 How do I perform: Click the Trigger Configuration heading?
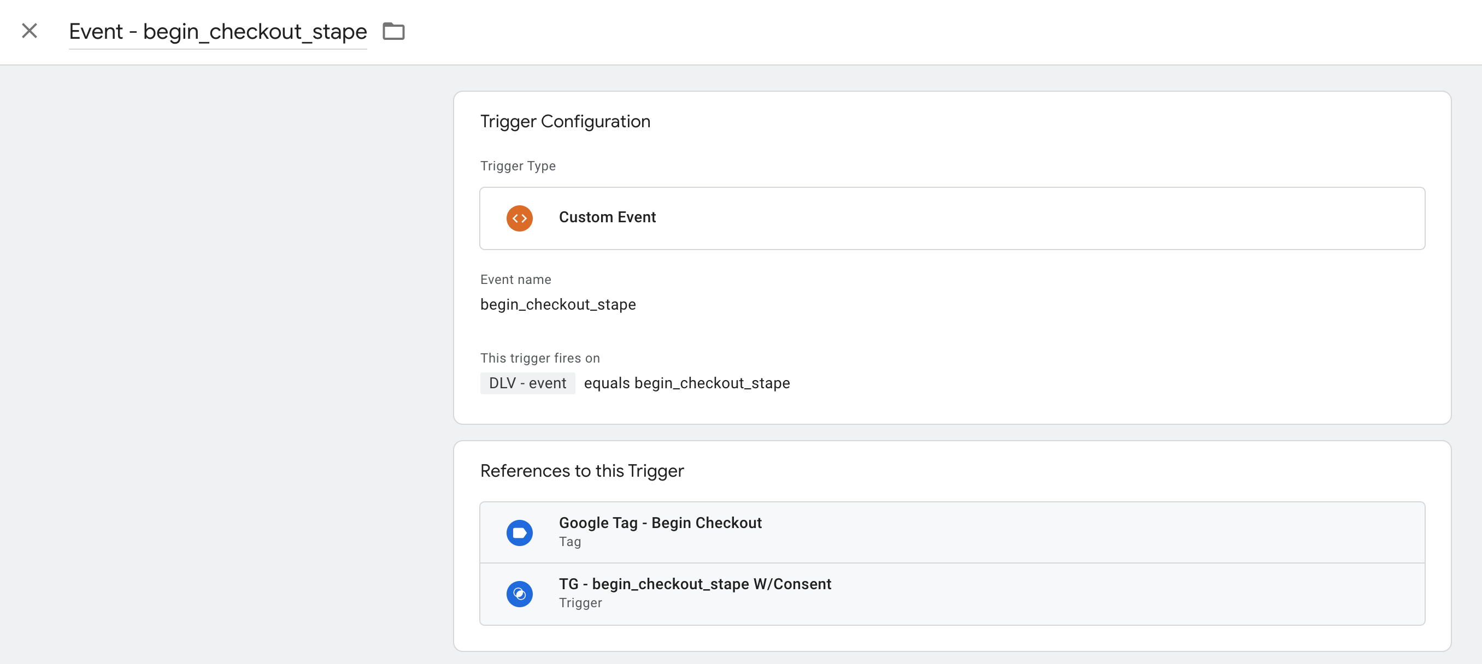[565, 121]
